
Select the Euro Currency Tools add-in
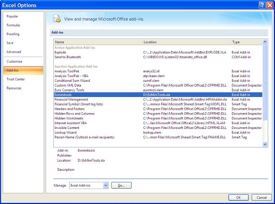tap(70, 90)
